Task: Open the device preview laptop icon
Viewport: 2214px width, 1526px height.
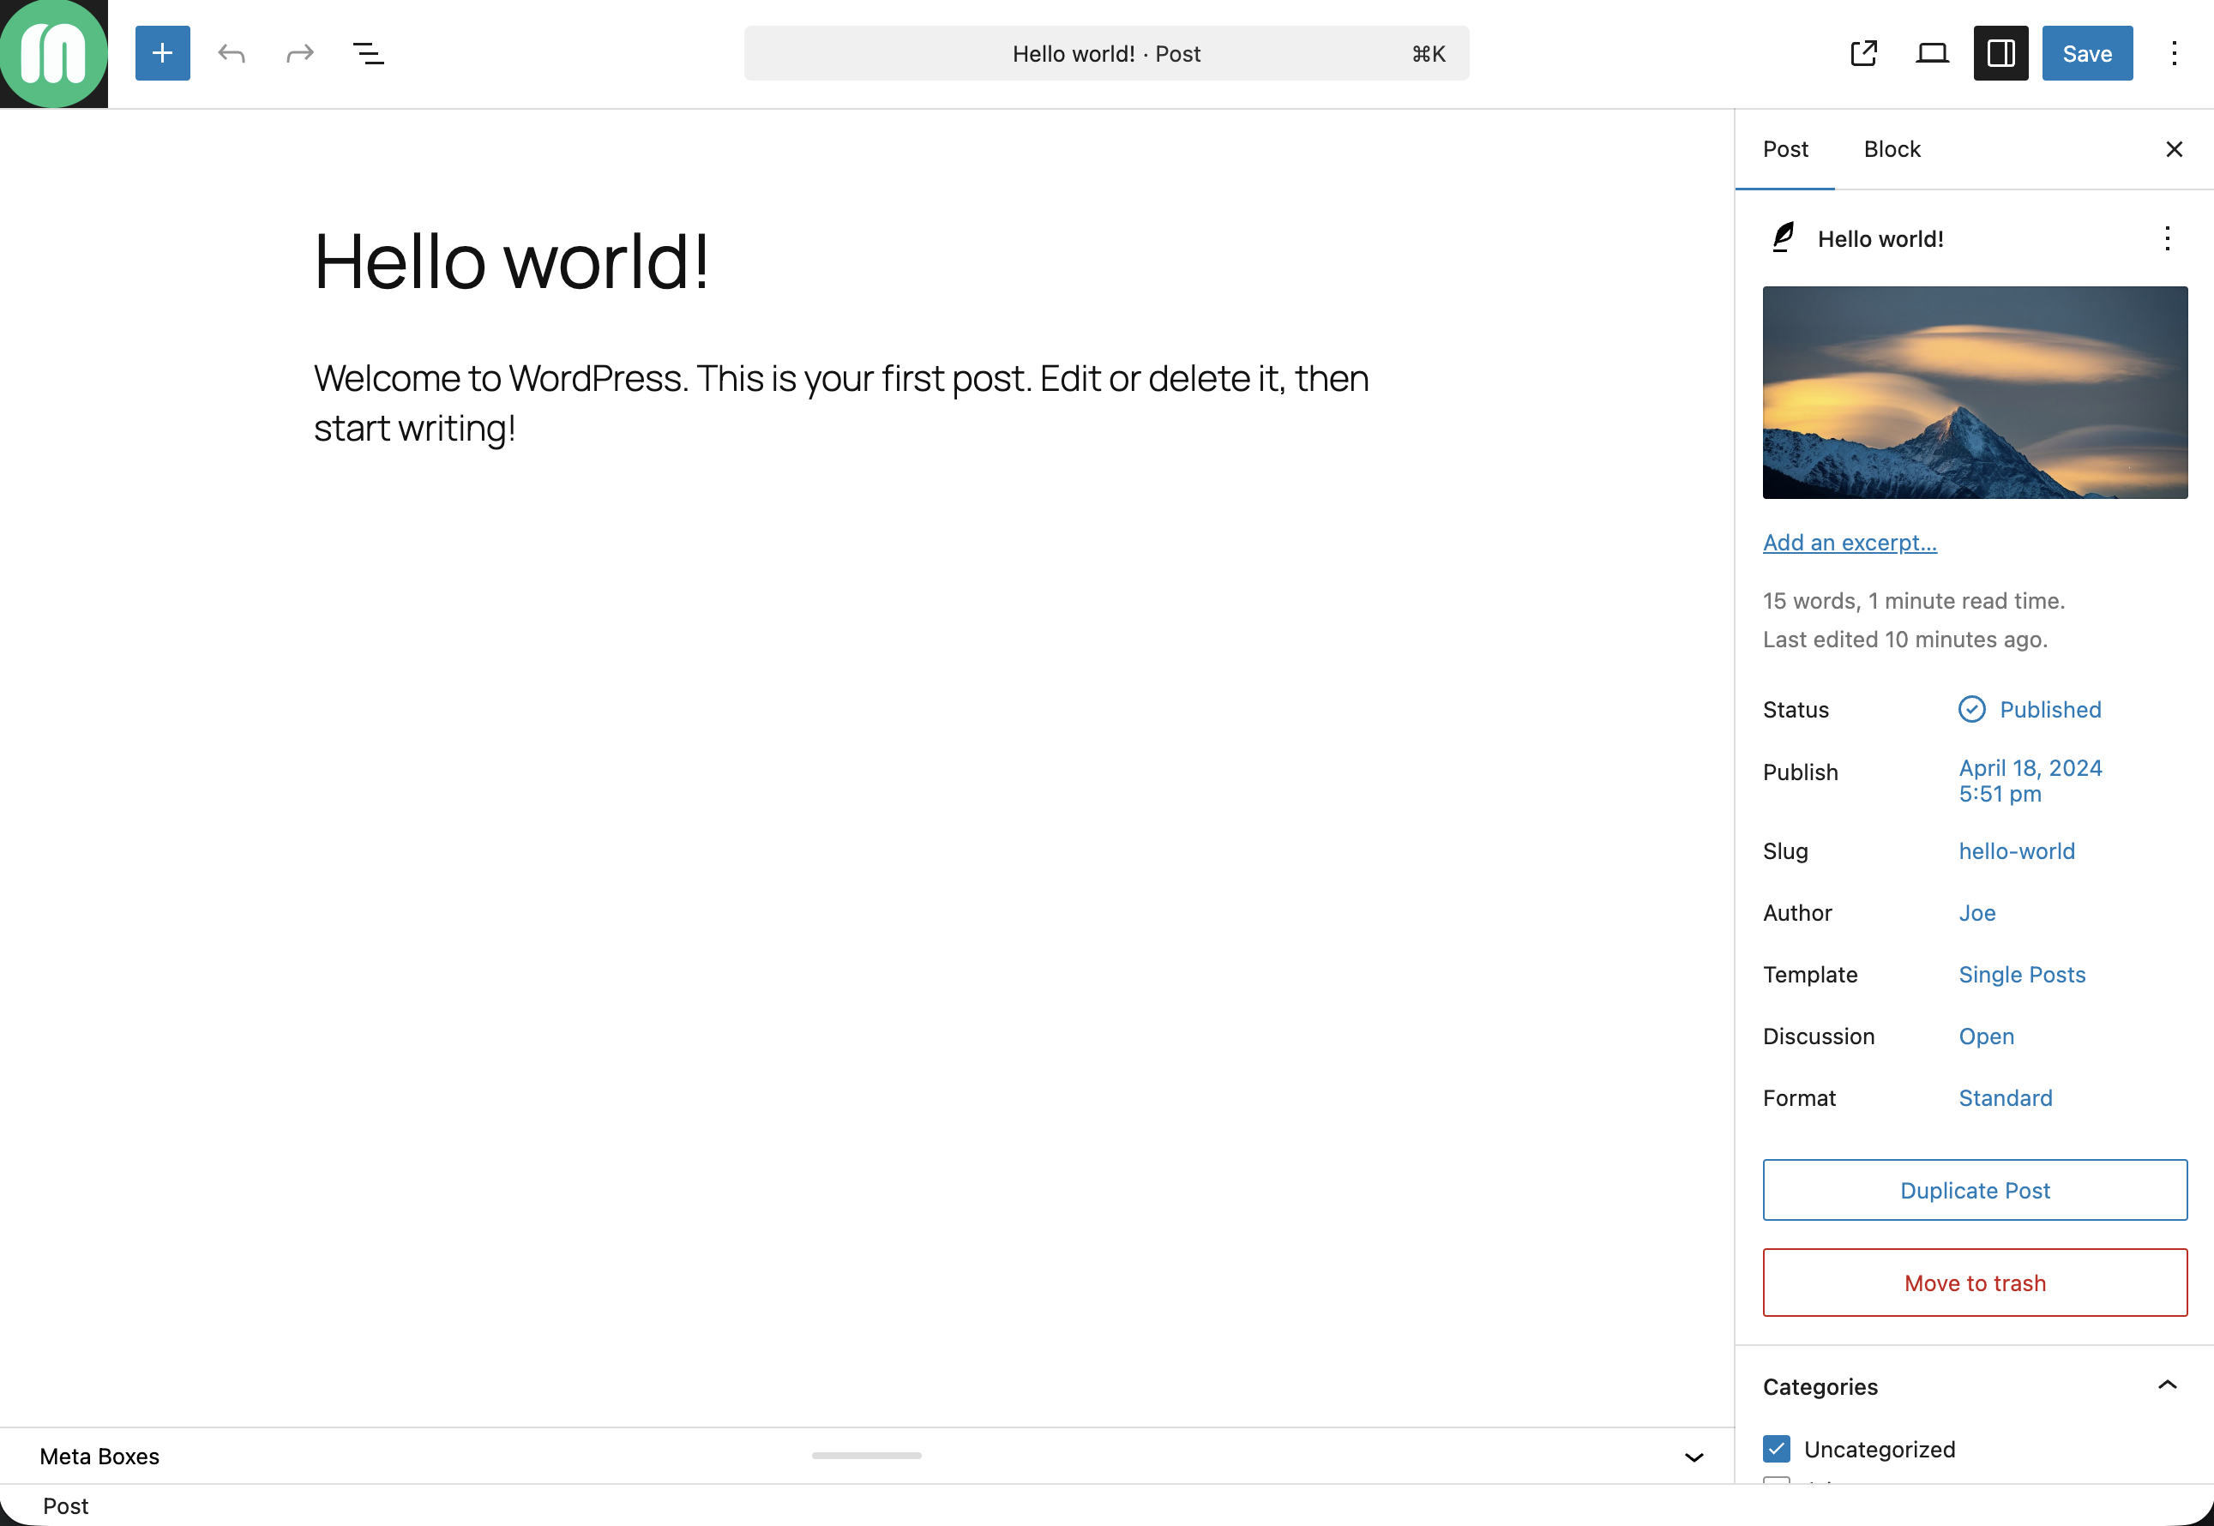Action: tap(1932, 53)
